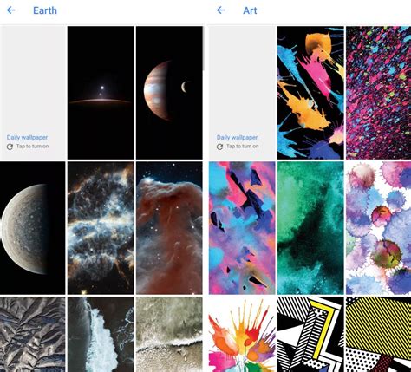Tap the back arrow beside Art

point(221,10)
